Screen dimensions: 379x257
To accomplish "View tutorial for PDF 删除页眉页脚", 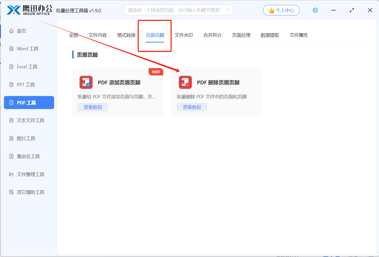I will pos(192,107).
